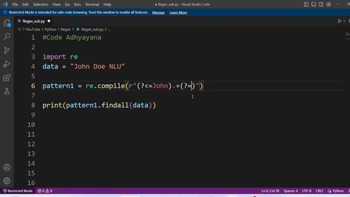Screen dimensions: 350x197
Task: Toggle Primary Side Bar layout icon
Action: [x=306, y=4]
